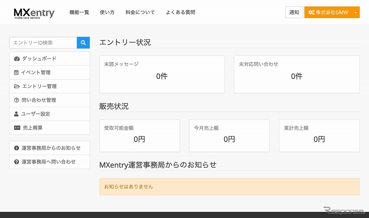Open 機能一覧 in the top navigation
This screenshot has height=218, width=369.
pyautogui.click(x=79, y=12)
